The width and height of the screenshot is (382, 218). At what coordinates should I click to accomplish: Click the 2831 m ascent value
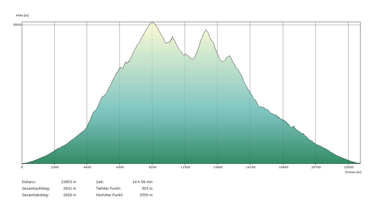(x=70, y=188)
